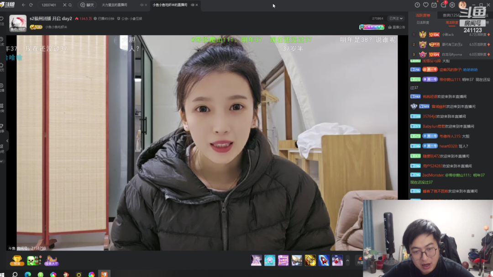Image resolution: width=493 pixels, height=277 pixels.
Task: Refresh the page using reload arrow
Action: [31, 5]
